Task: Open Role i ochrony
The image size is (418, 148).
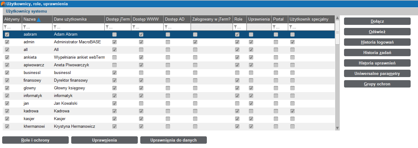Action: (x=35, y=140)
